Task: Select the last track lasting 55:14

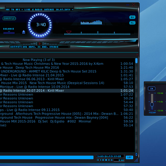Action: [x=67, y=125]
